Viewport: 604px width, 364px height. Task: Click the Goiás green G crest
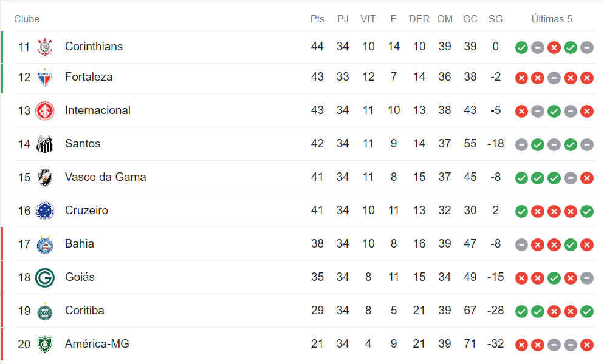[x=45, y=277]
